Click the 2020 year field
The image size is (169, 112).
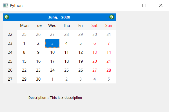click(66, 17)
